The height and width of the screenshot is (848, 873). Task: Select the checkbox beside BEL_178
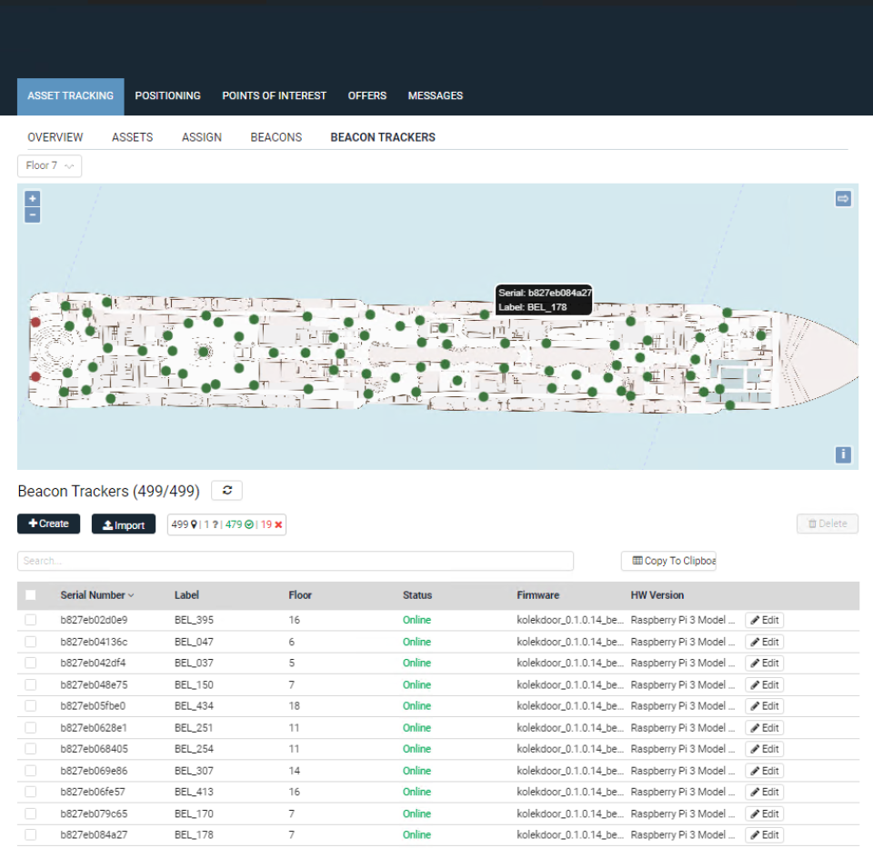30,834
